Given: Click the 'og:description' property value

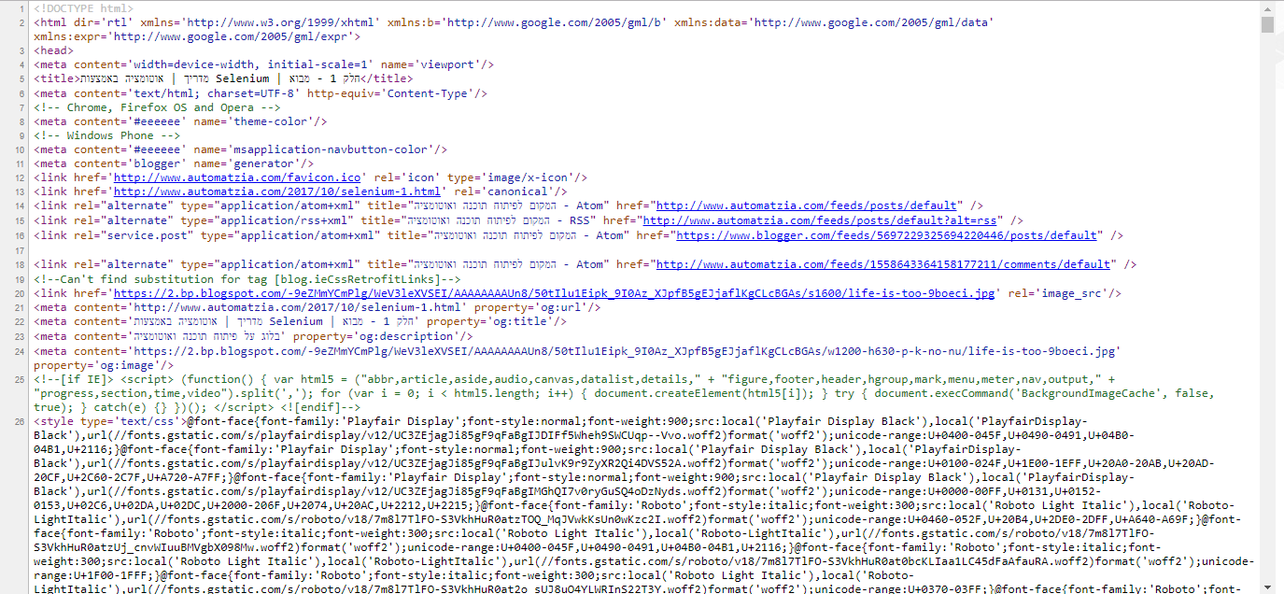Looking at the screenshot, I should coord(409,336).
